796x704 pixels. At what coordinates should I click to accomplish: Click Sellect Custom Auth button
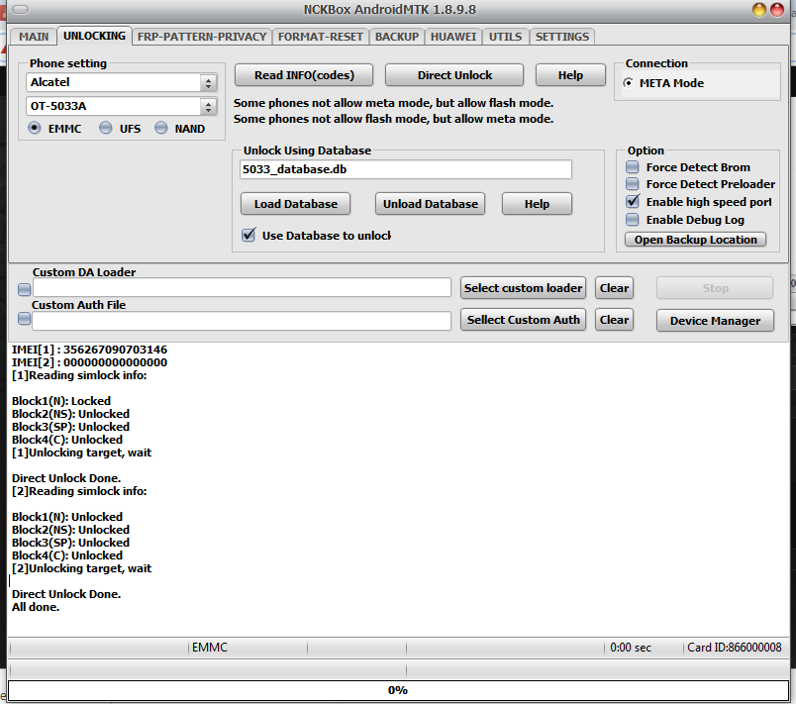click(x=523, y=320)
